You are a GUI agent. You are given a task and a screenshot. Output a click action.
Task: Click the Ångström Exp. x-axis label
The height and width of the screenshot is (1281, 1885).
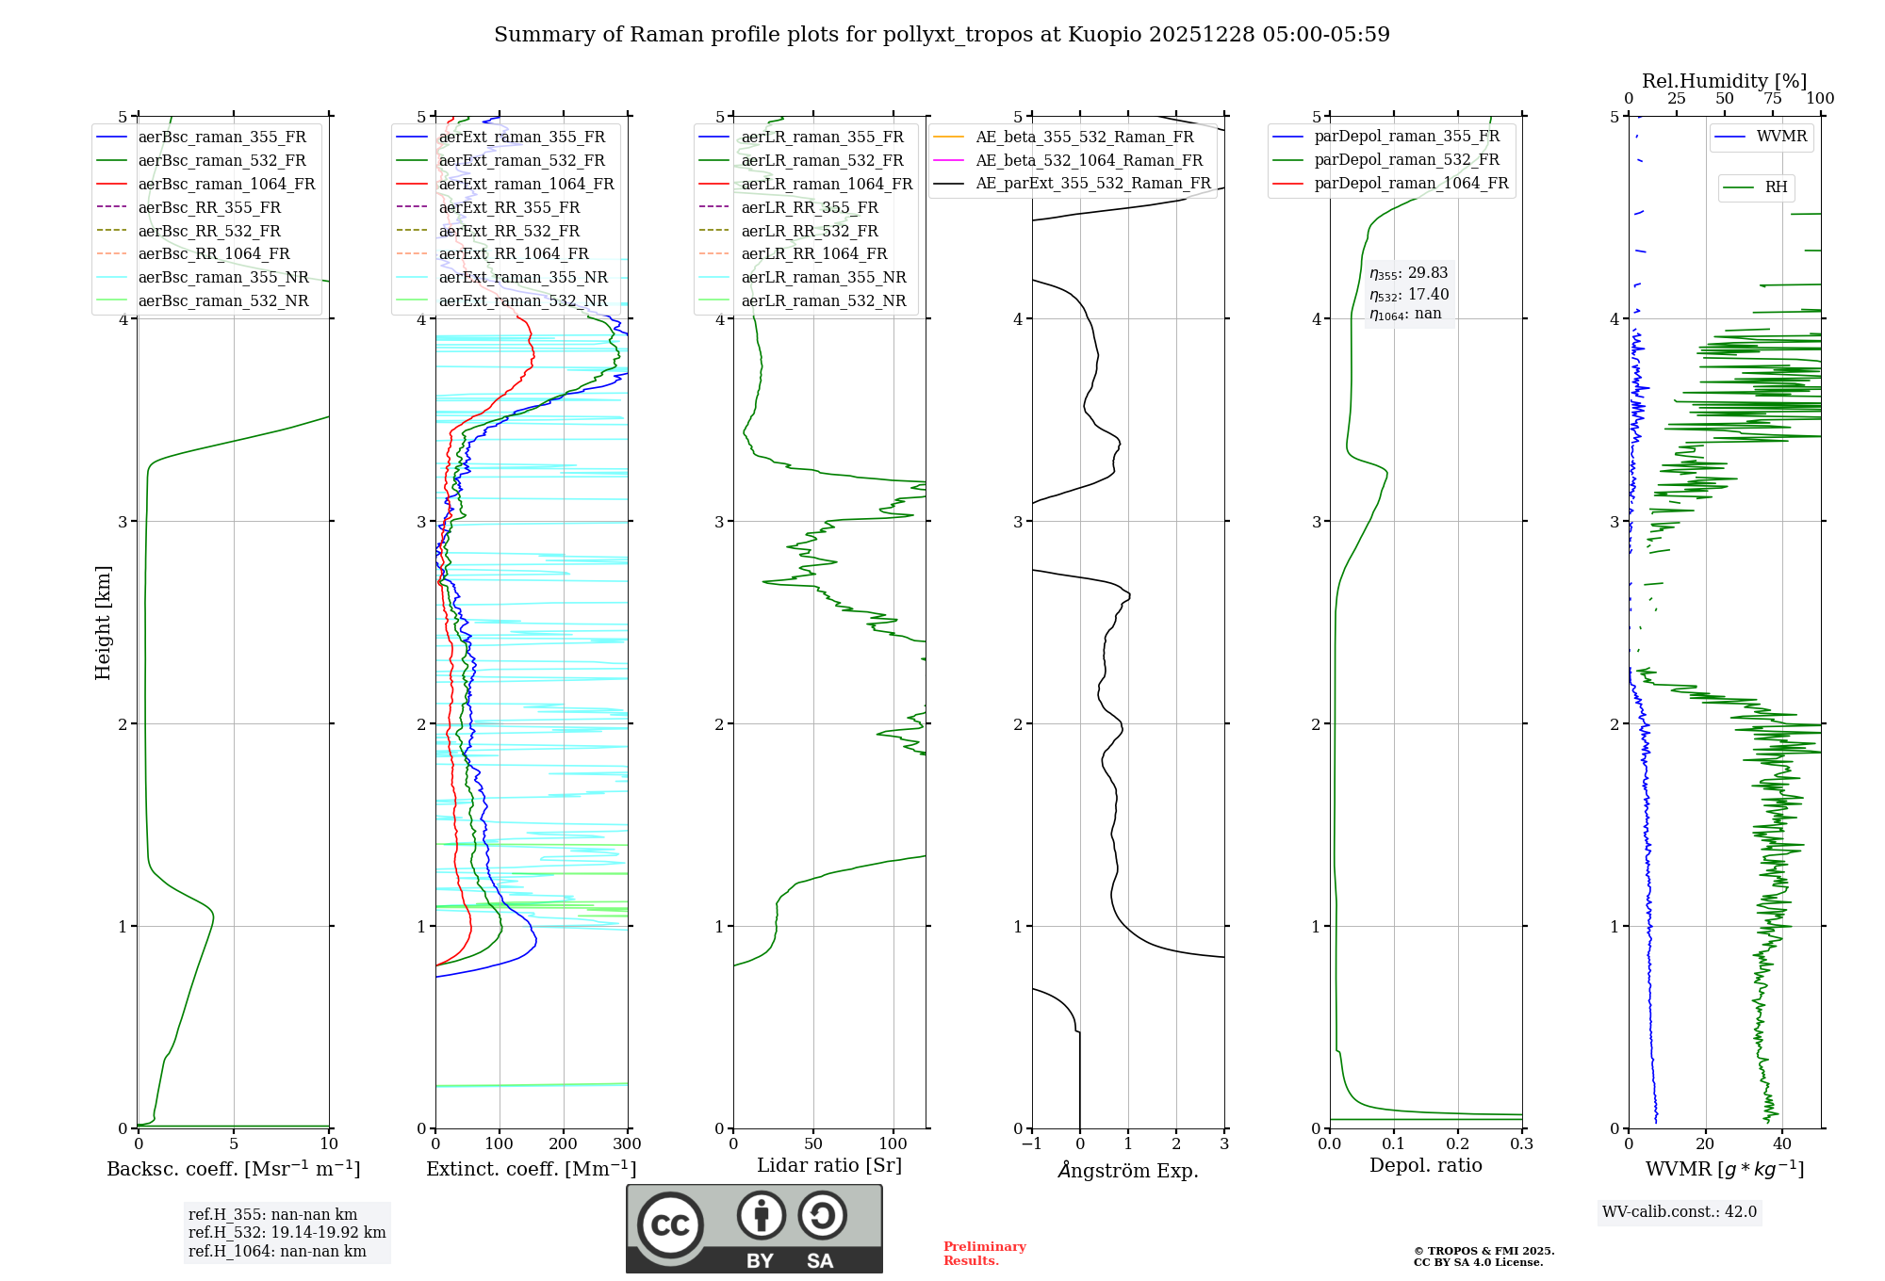[x=1127, y=1170]
